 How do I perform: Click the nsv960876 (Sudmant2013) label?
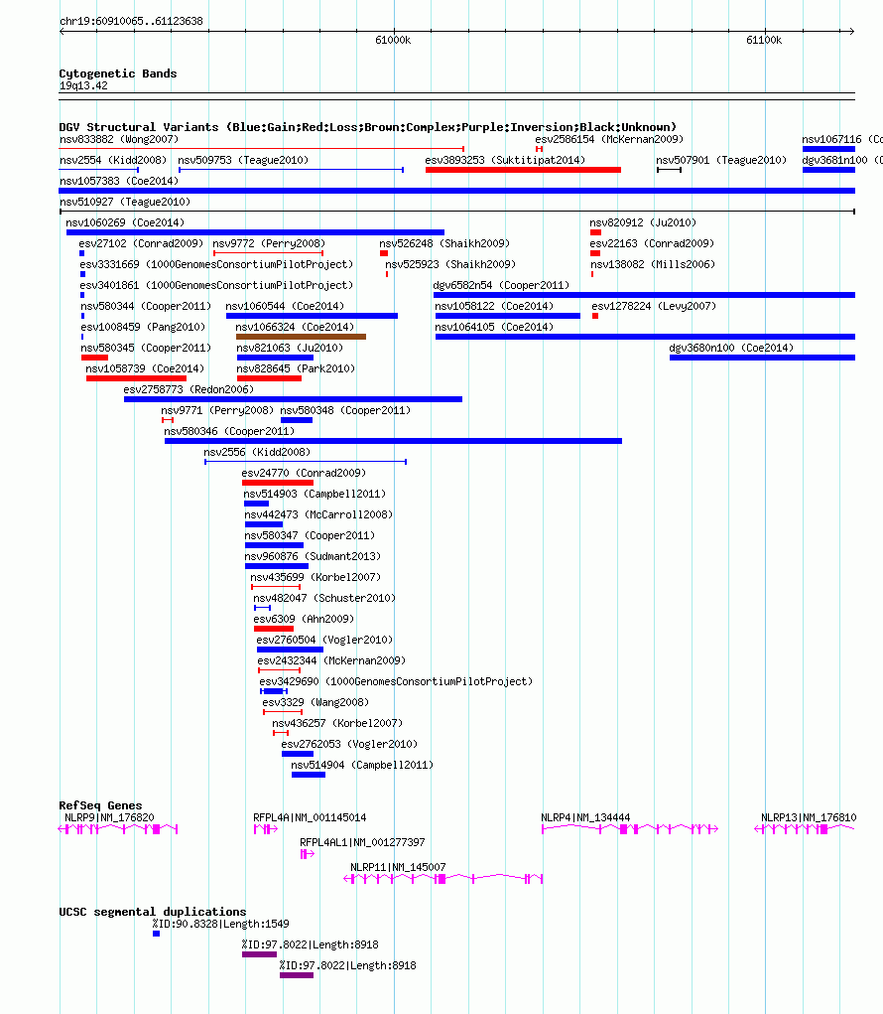pyautogui.click(x=313, y=556)
